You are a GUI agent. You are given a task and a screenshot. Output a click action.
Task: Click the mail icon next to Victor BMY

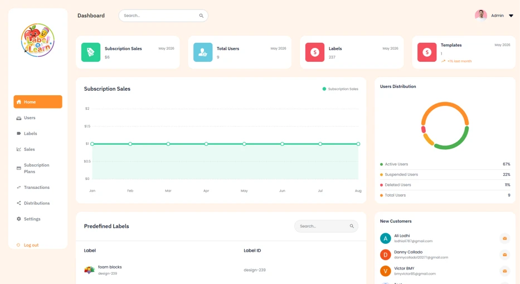pos(505,271)
